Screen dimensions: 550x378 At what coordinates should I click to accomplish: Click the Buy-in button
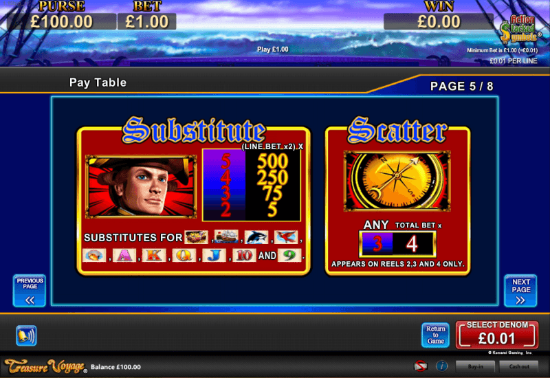[x=475, y=366]
